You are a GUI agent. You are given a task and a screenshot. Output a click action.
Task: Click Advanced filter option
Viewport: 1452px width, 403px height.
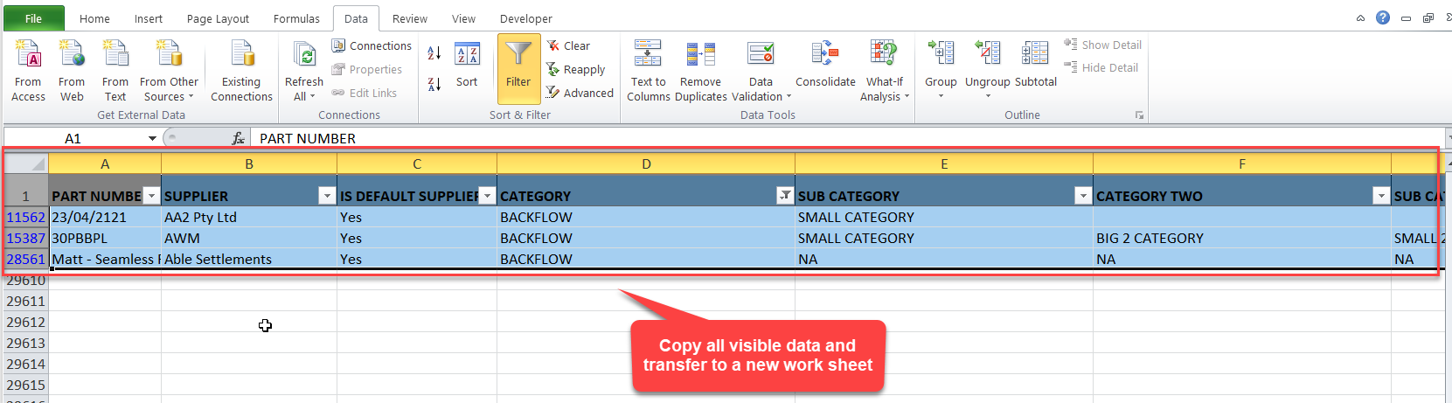(x=580, y=93)
